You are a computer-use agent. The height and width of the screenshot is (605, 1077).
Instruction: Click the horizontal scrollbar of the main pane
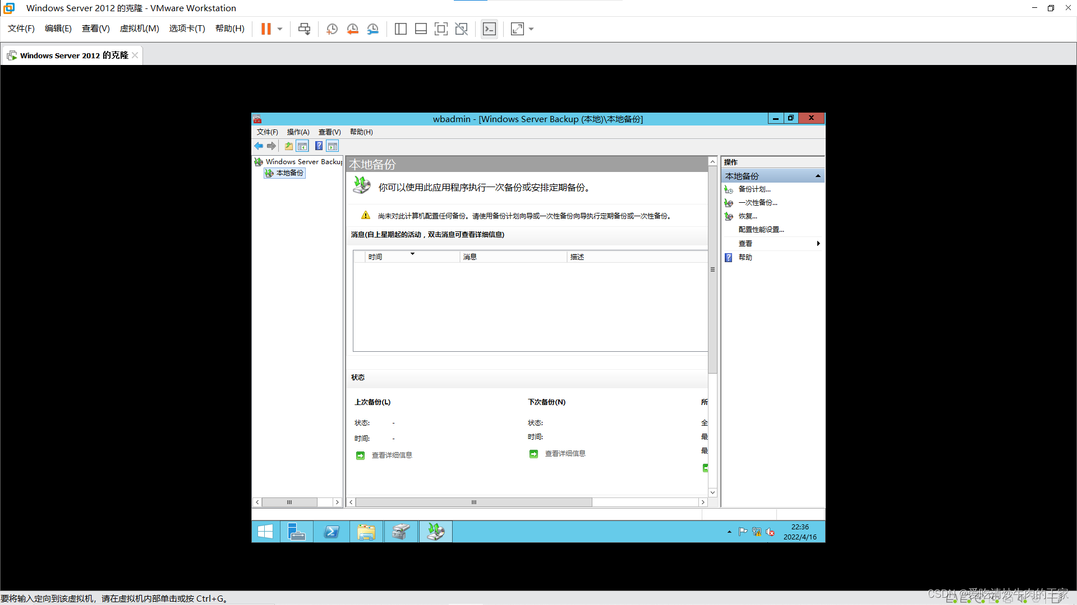coord(473,502)
